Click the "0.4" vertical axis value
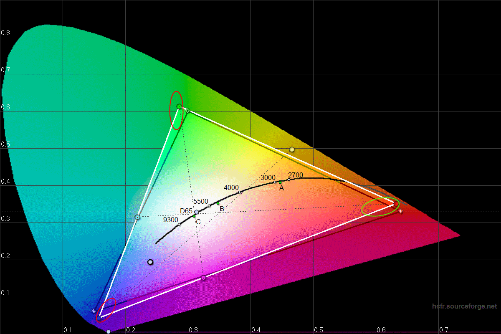Image resolution: width=501 pixels, height=334 pixels. click(5, 182)
